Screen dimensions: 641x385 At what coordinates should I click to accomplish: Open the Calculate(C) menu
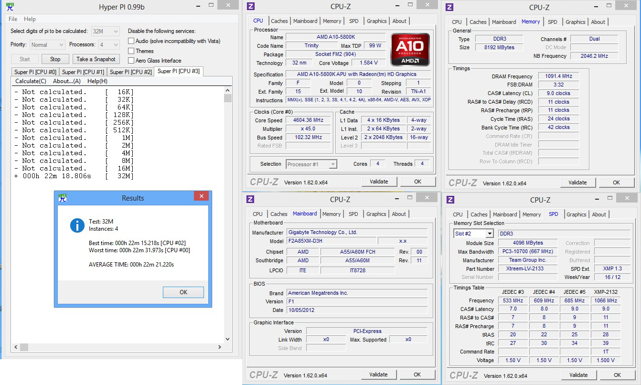31,81
